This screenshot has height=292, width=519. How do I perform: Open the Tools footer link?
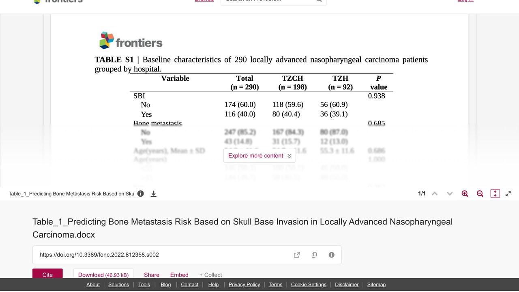point(144,285)
